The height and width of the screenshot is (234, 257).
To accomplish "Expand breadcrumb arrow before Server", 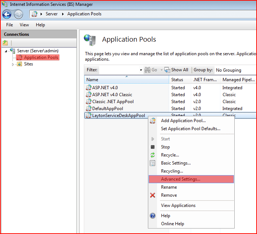I will (x=41, y=14).
